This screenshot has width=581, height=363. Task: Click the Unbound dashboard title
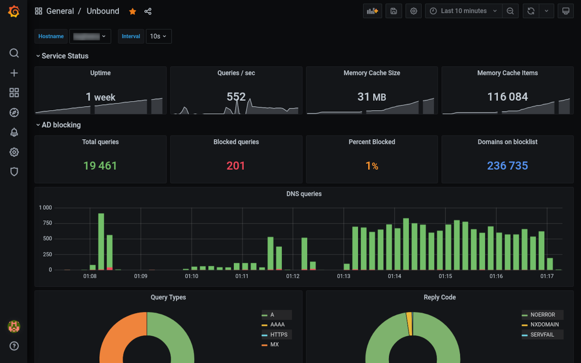click(103, 11)
